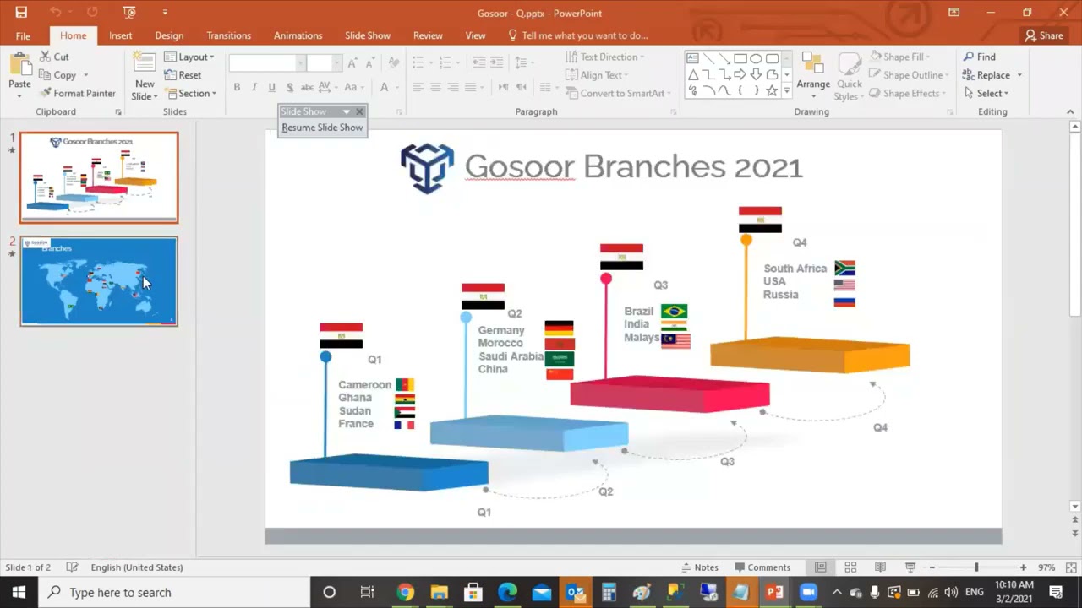This screenshot has height=608, width=1082.
Task: Switch to Slide Sorter view
Action: tap(850, 567)
